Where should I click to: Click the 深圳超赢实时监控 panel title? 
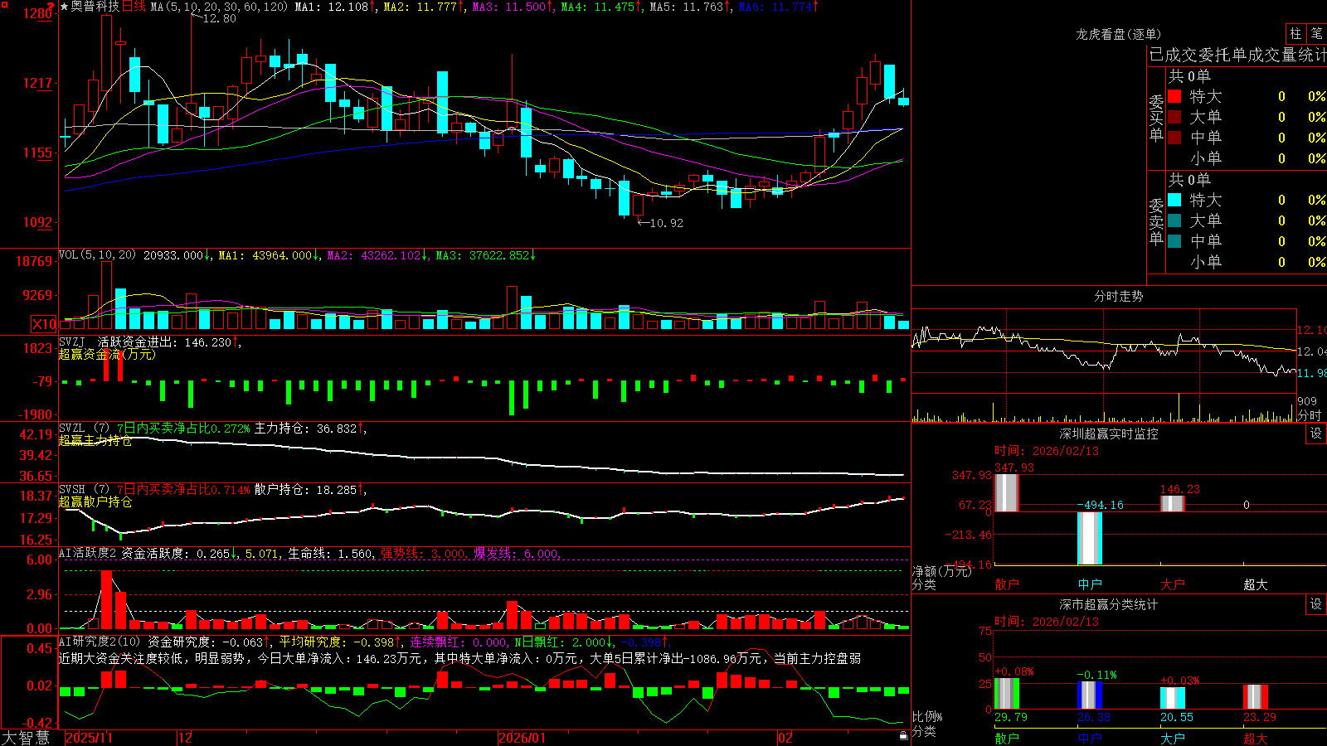1109,434
